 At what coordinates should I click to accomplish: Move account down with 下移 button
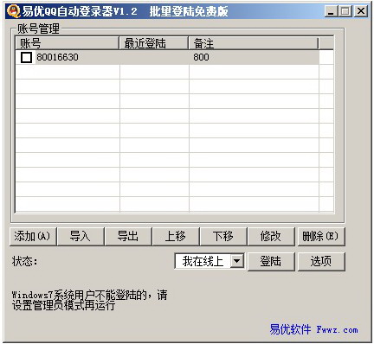click(223, 237)
